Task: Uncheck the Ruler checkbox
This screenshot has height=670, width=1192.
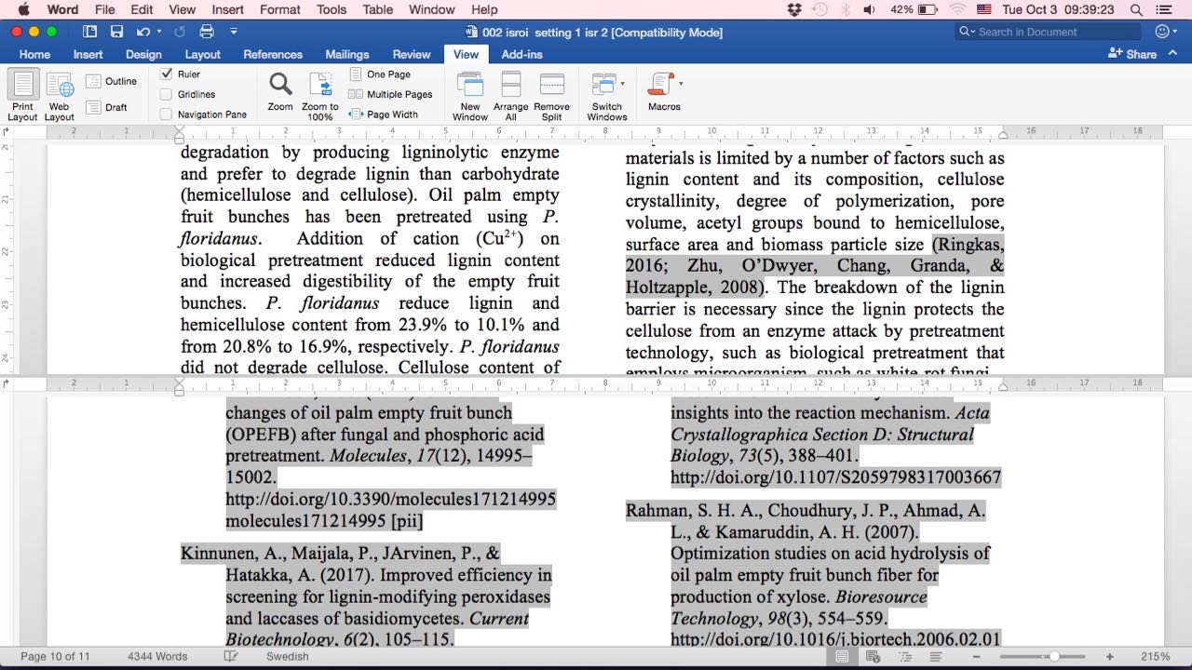Action: pos(166,74)
